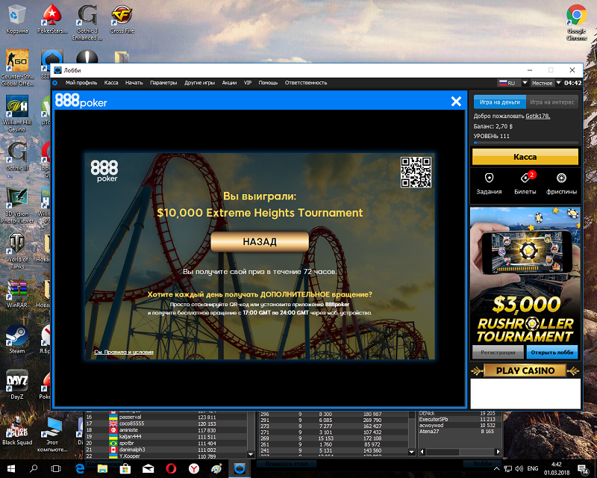
Task: Click PLAY CASINO banner
Action: pos(525,370)
